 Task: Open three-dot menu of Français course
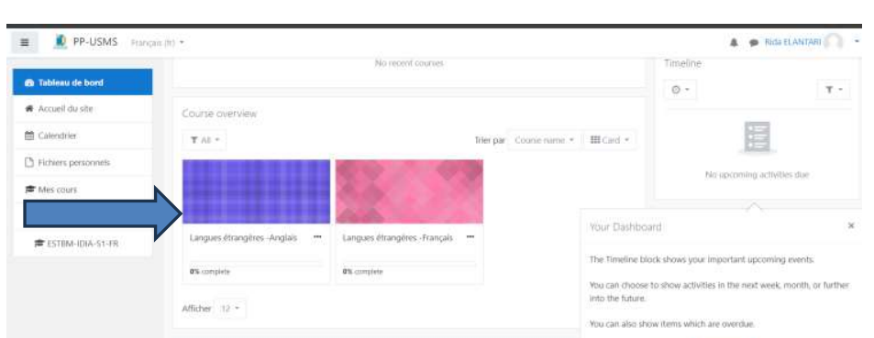470,237
